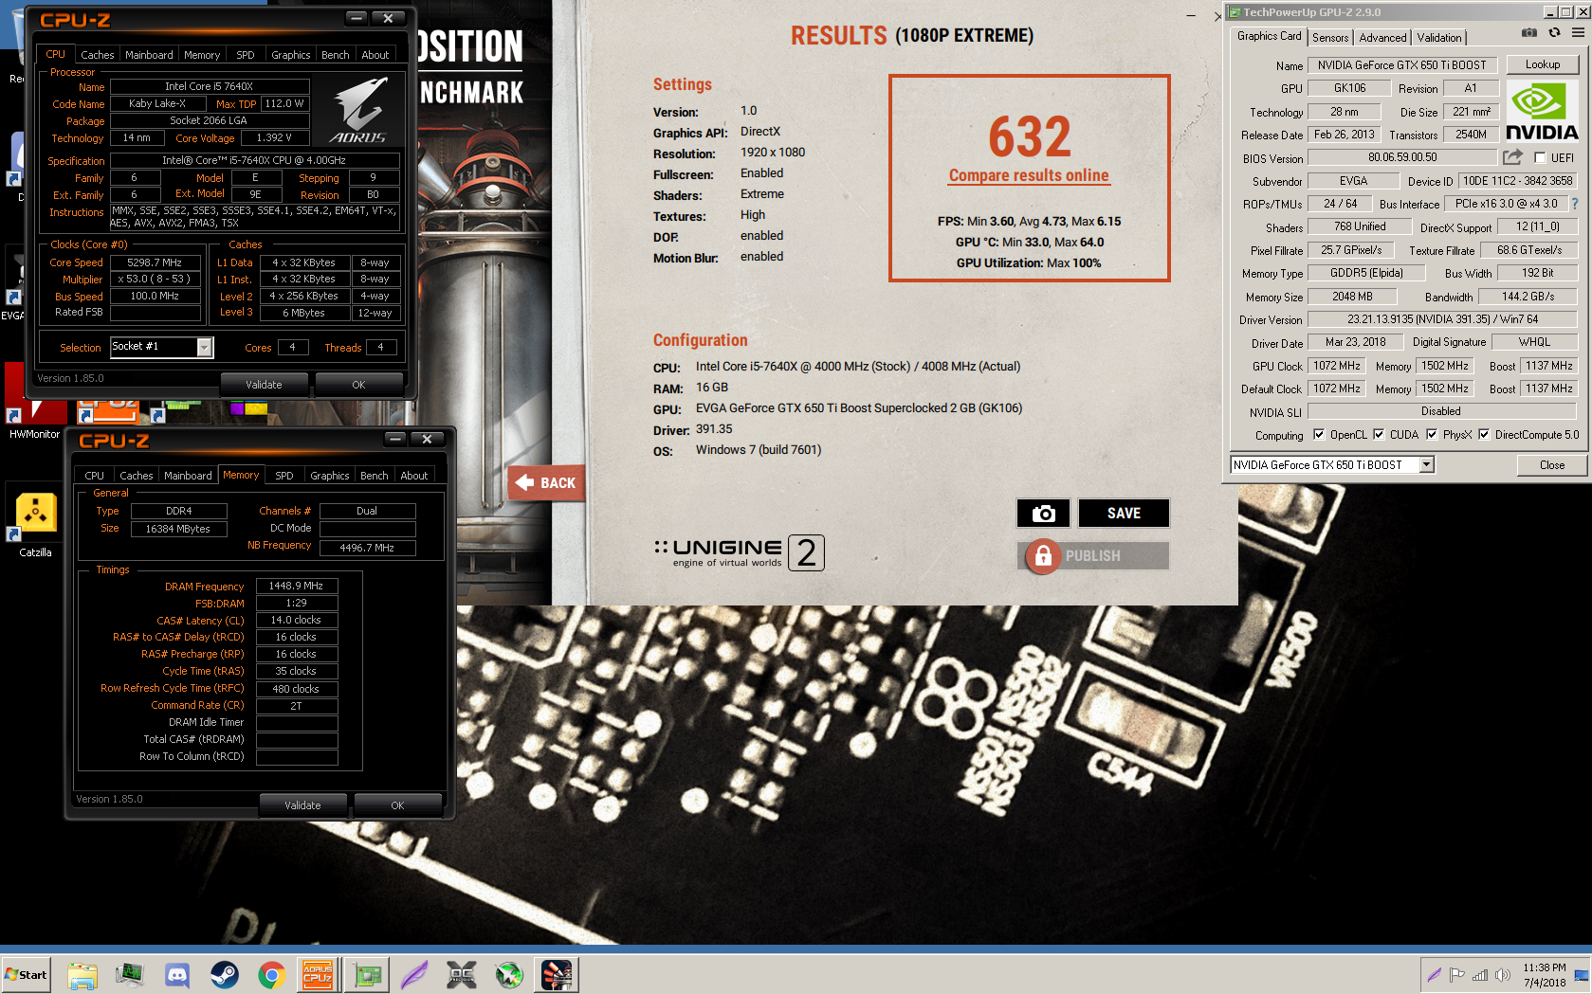Switch to Aorus CPU-Z taskbar item

coord(319,974)
